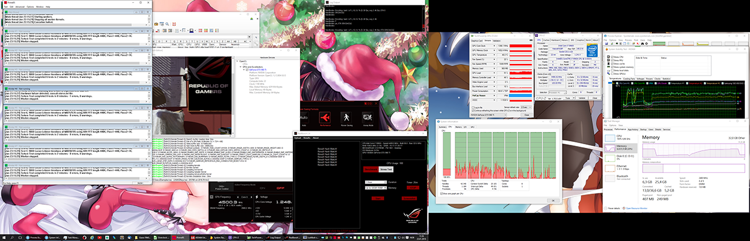
Task: Select the Power Saving fan profile icon
Action: [346, 117]
